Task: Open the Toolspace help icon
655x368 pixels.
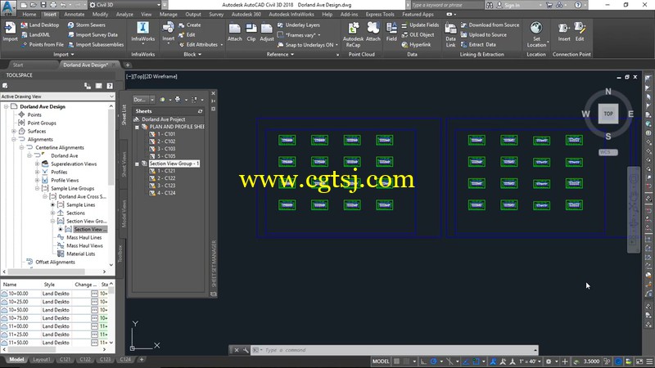Action: (x=110, y=86)
